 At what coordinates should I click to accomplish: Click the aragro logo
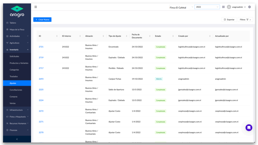[x=17, y=11]
